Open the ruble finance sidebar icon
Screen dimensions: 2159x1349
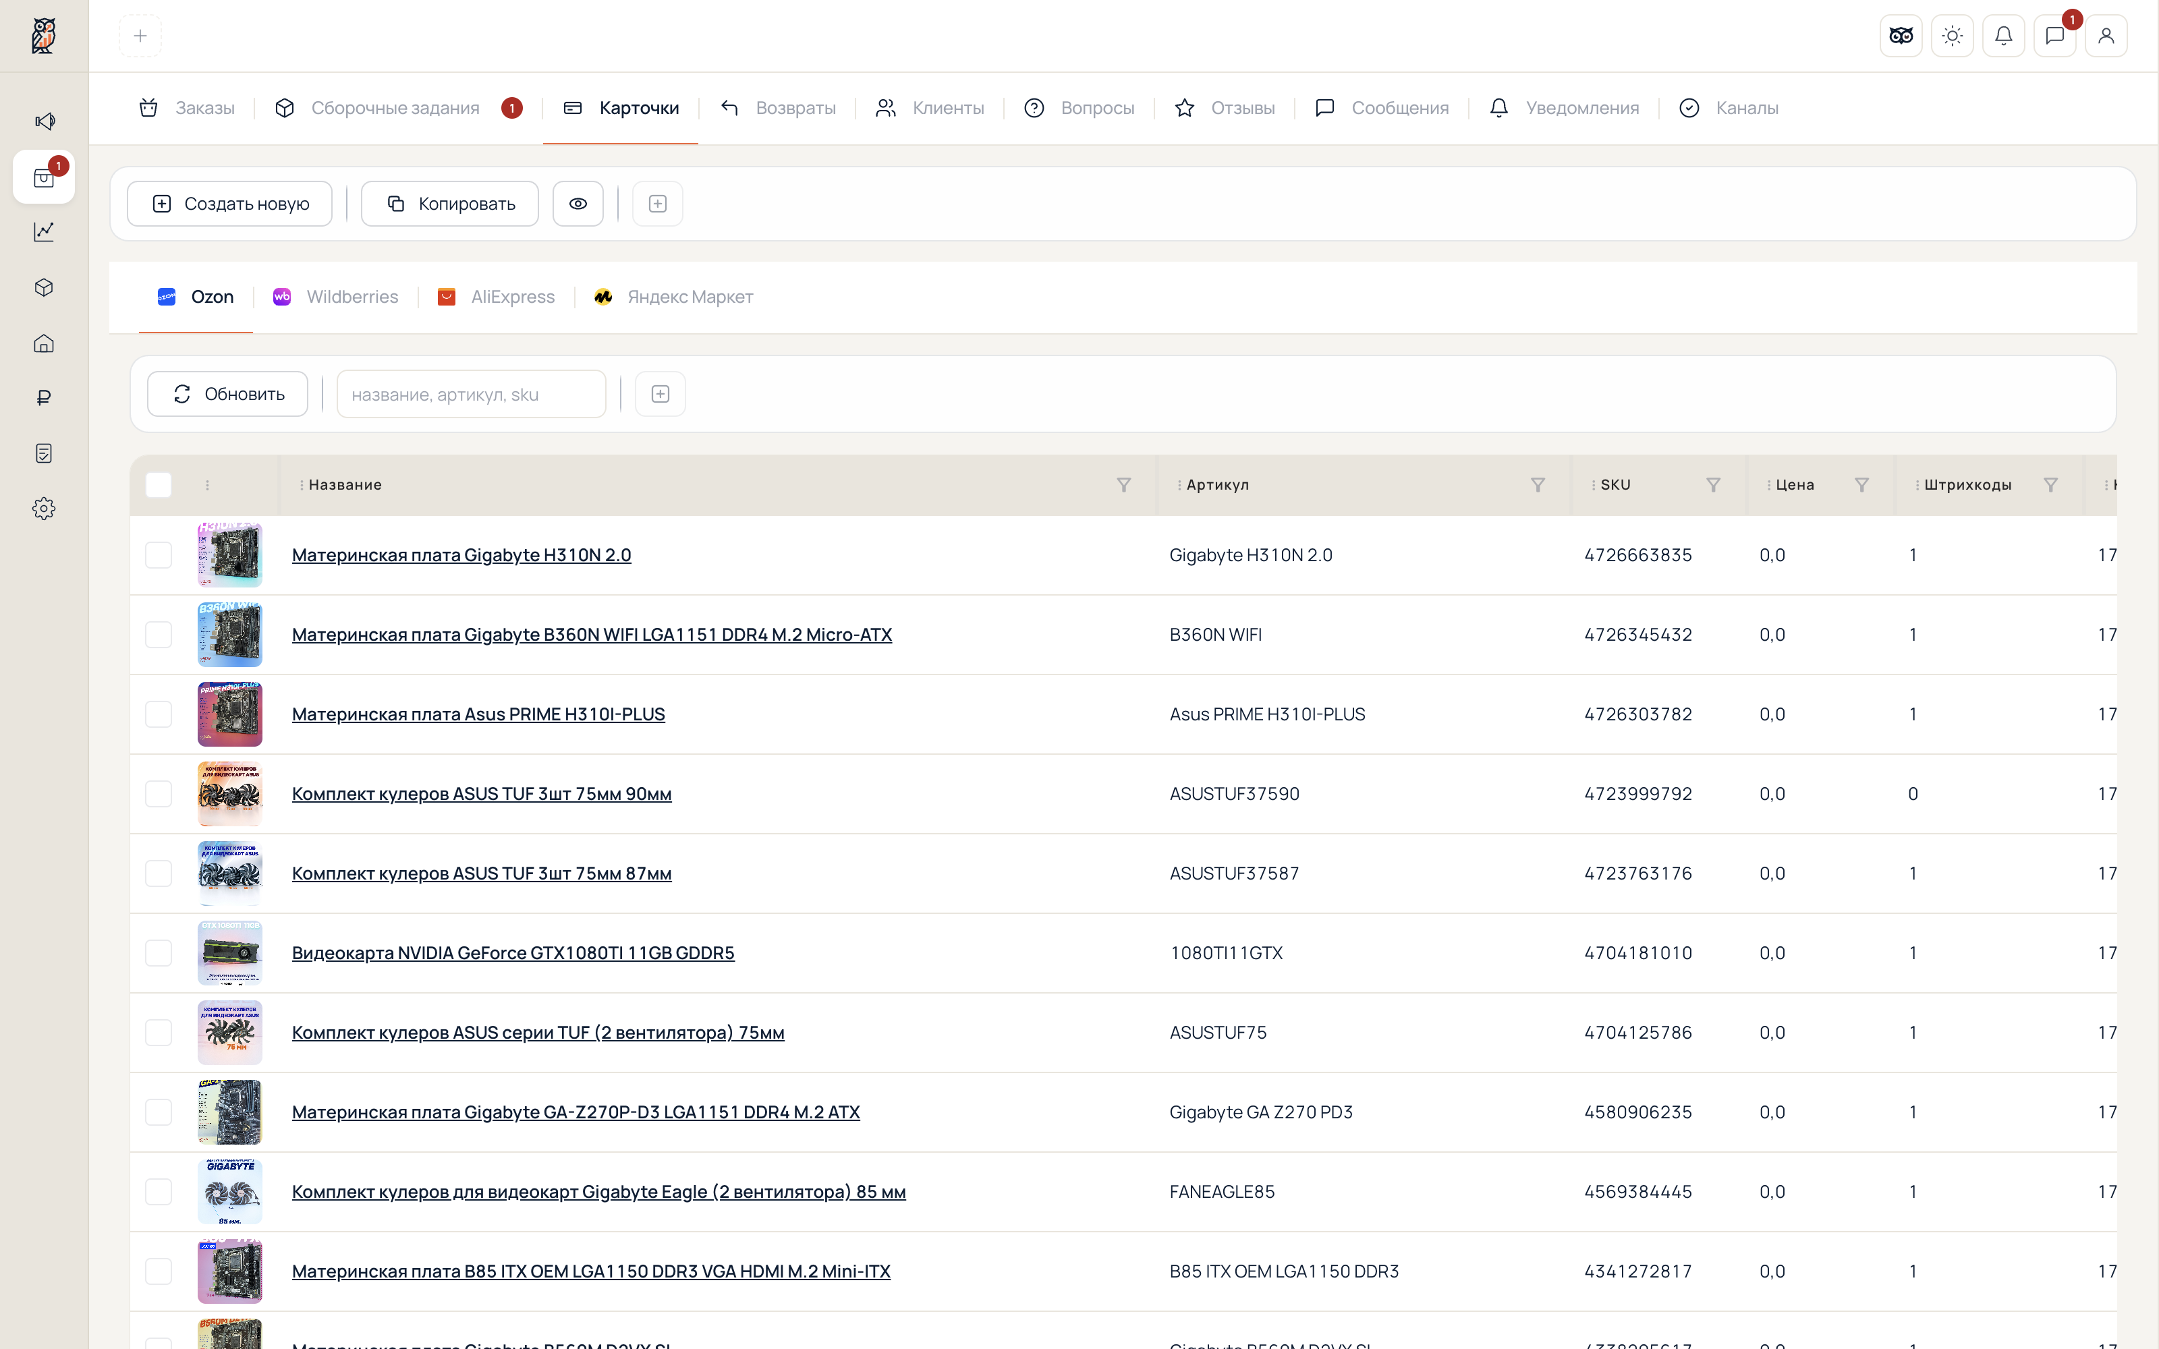pos(44,398)
